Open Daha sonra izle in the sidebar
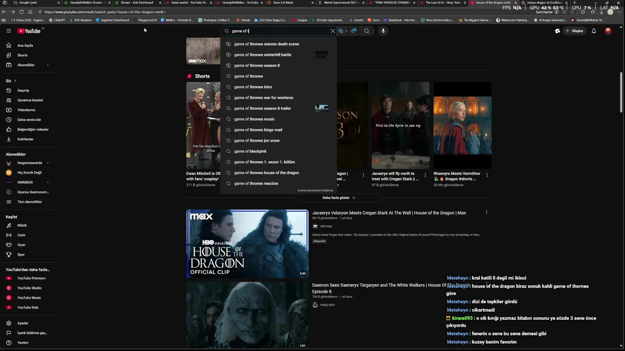Screen dimensions: 625x351 pyautogui.click(x=29, y=119)
